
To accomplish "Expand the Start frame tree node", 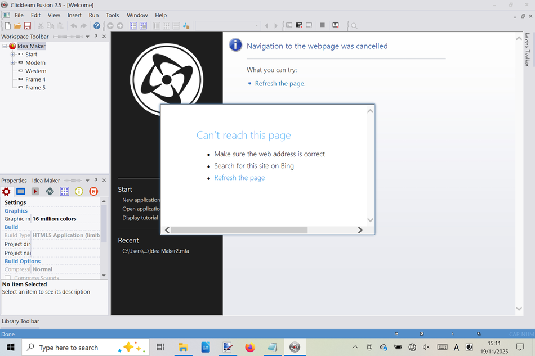I will pos(12,55).
